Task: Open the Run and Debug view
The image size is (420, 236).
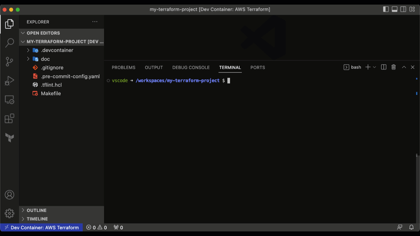Action: [10, 81]
